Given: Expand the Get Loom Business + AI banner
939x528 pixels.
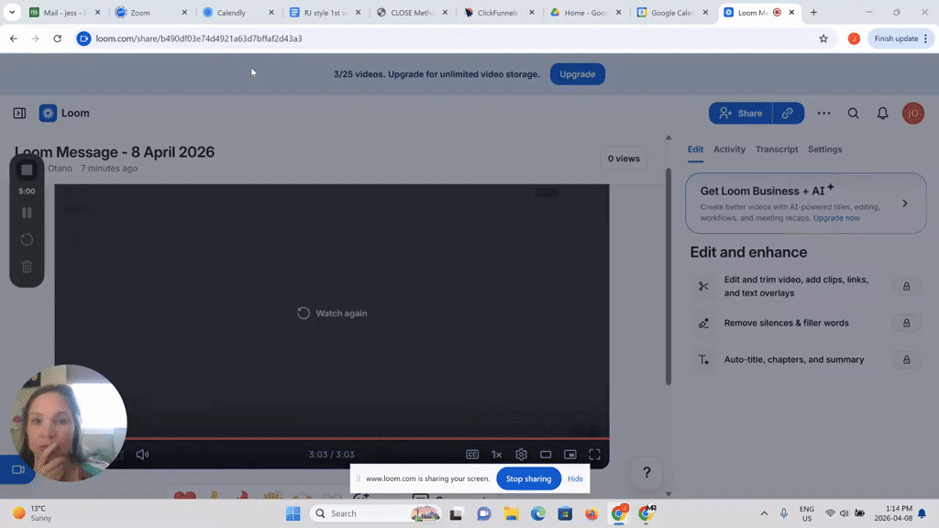Looking at the screenshot, I should point(904,203).
